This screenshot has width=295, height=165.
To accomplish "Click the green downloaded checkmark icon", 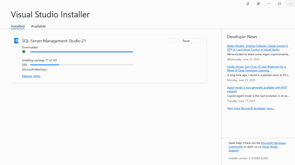I will (x=24, y=52).
